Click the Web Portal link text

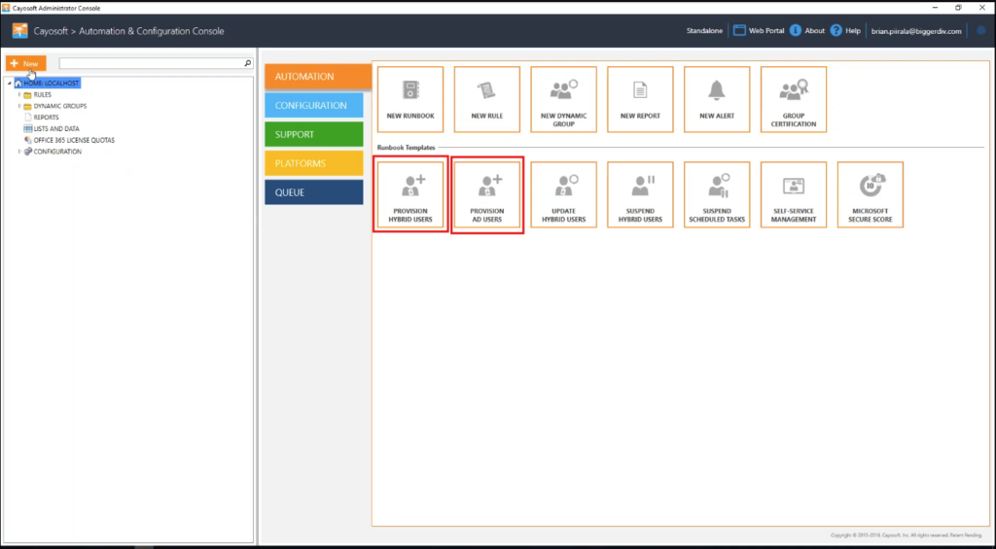click(x=766, y=30)
